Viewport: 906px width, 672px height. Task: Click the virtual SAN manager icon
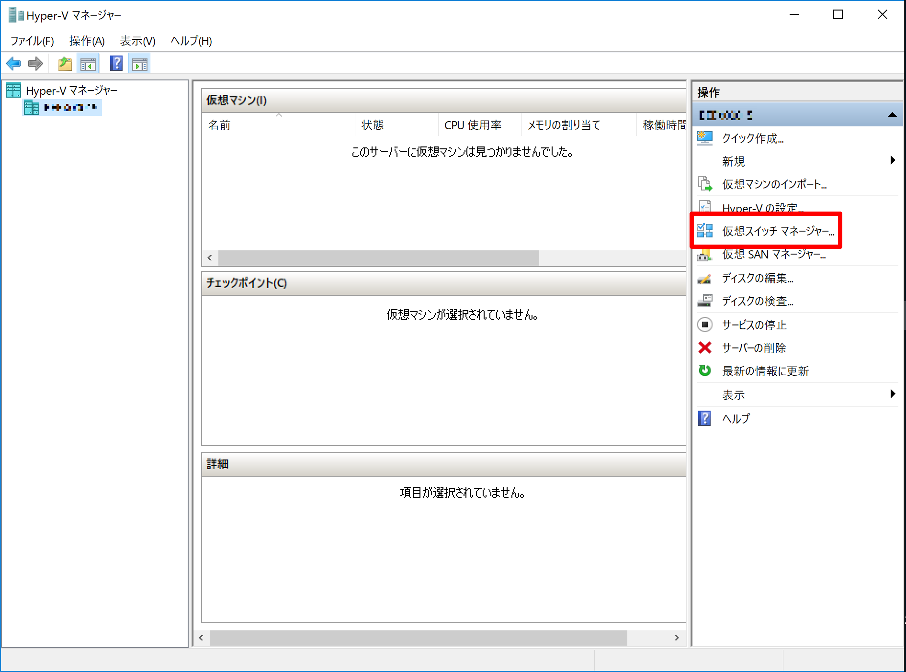pos(704,255)
